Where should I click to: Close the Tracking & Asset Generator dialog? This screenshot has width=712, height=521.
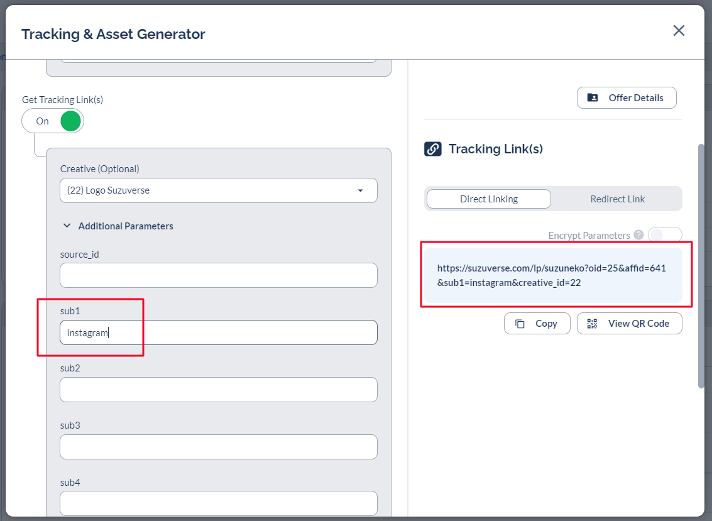pos(679,31)
